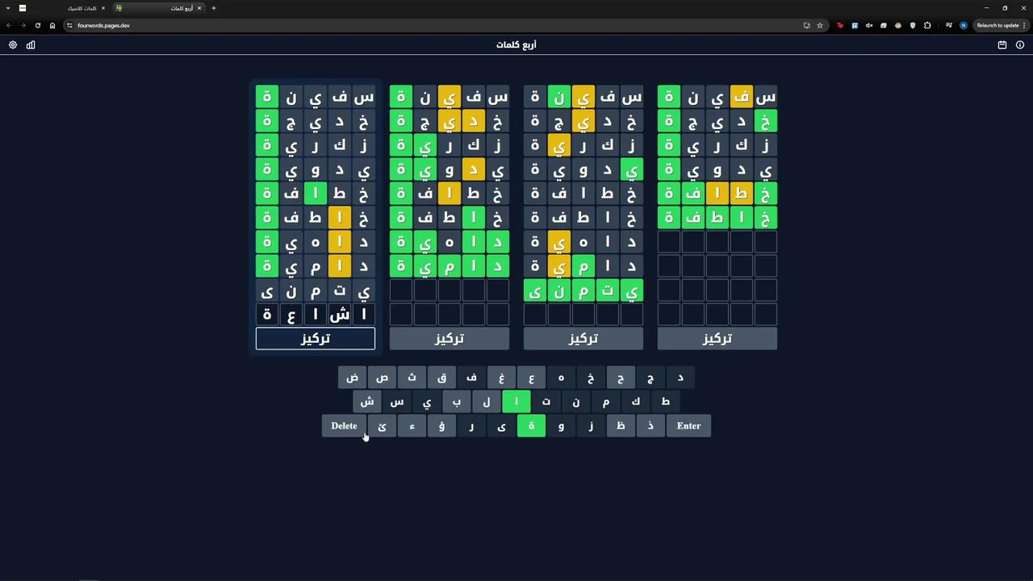The image size is (1033, 581).
Task: Tap the green ا key on the keyboard
Action: point(516,402)
